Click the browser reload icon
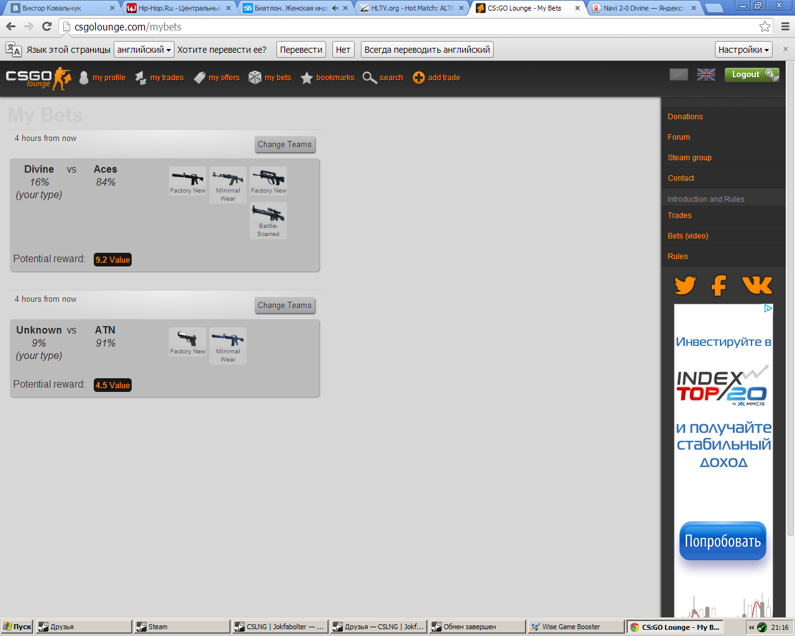This screenshot has height=636, width=795. 47,26
